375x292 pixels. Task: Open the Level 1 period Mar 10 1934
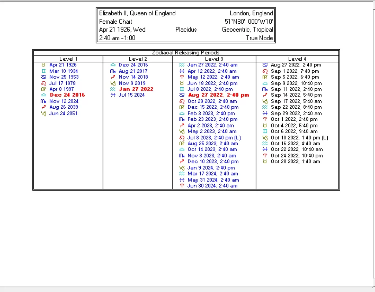click(63, 71)
